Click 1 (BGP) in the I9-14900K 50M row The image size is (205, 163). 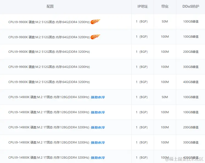(142, 97)
